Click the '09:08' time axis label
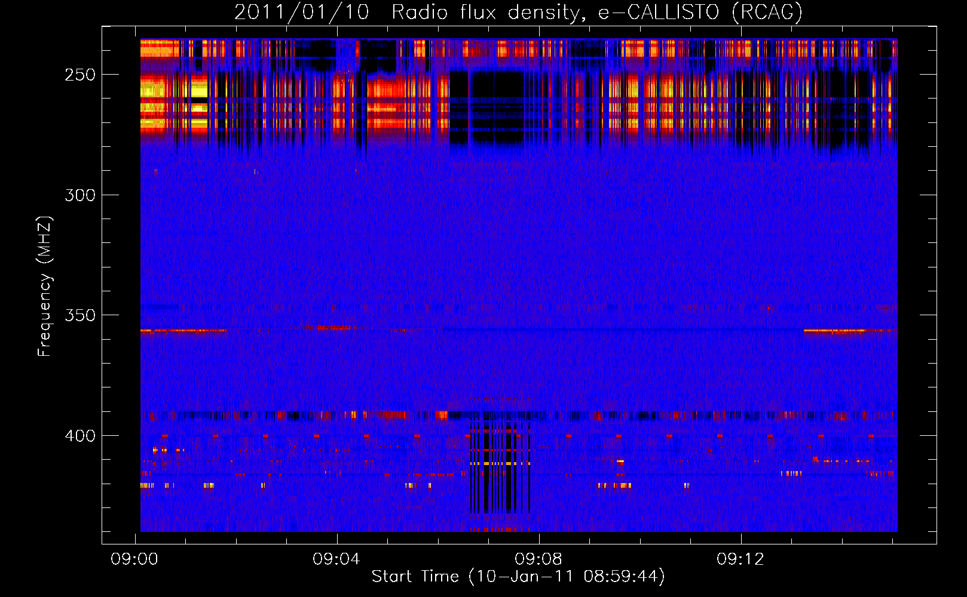967x597 pixels. click(x=538, y=559)
